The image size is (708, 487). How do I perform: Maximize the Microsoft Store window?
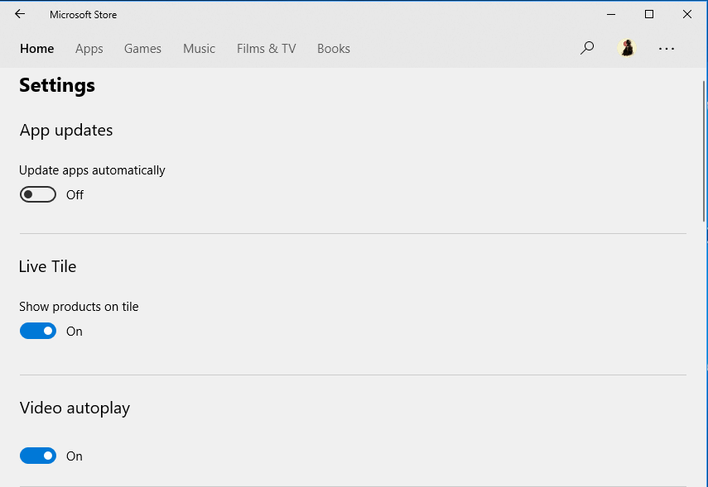click(x=649, y=14)
